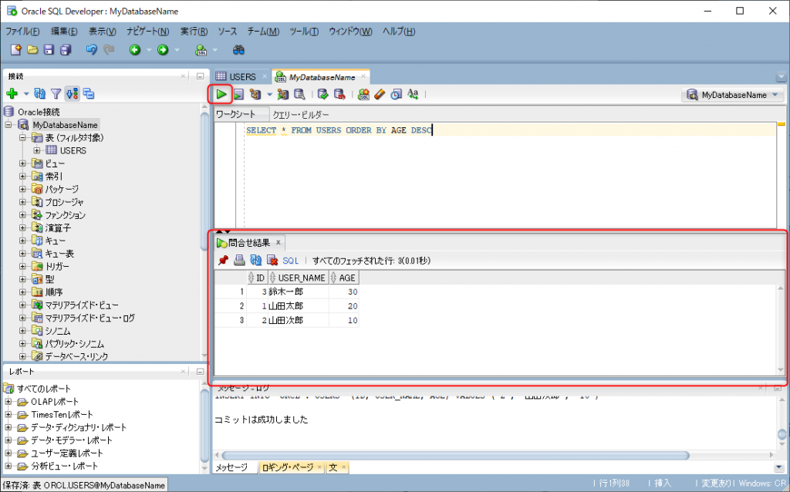Refresh the query result grid

256,261
